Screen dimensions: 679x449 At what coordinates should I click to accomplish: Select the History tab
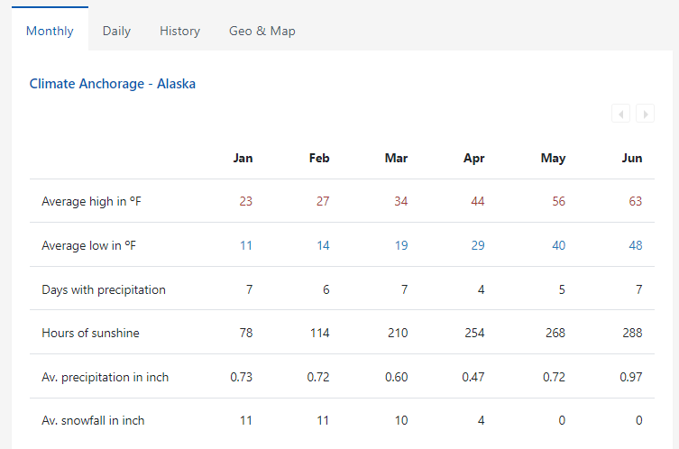click(x=179, y=31)
